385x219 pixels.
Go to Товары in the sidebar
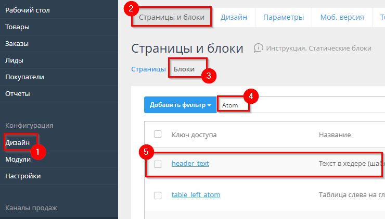coord(17,27)
